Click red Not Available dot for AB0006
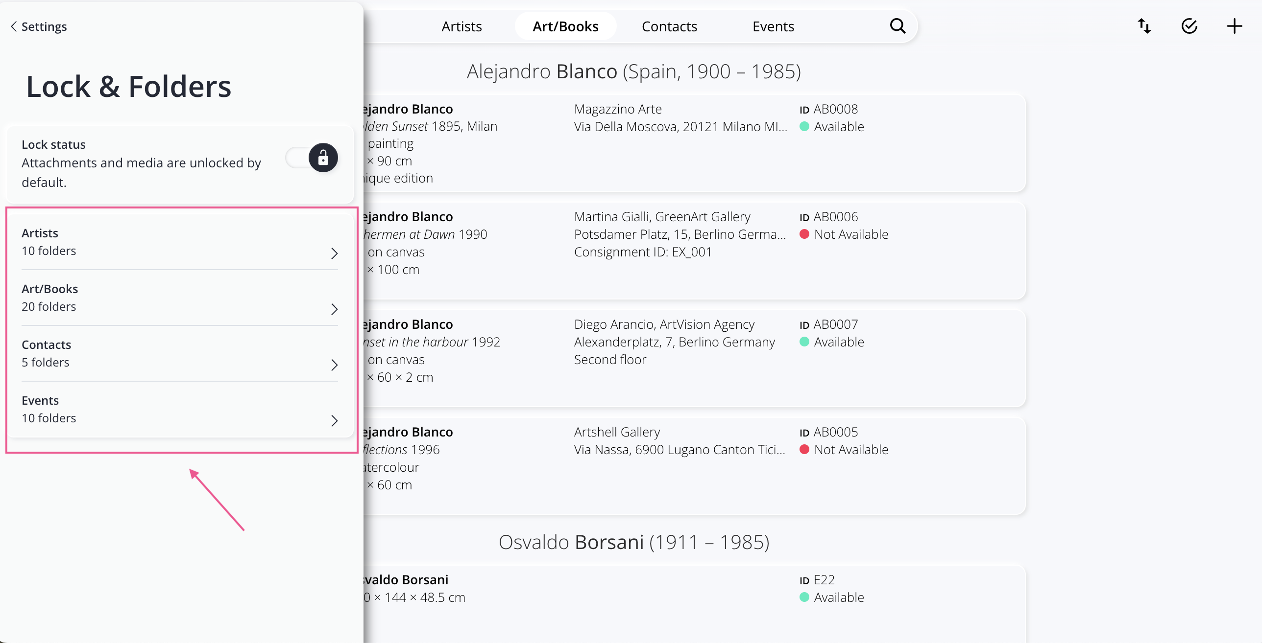This screenshot has height=643, width=1262. click(804, 234)
